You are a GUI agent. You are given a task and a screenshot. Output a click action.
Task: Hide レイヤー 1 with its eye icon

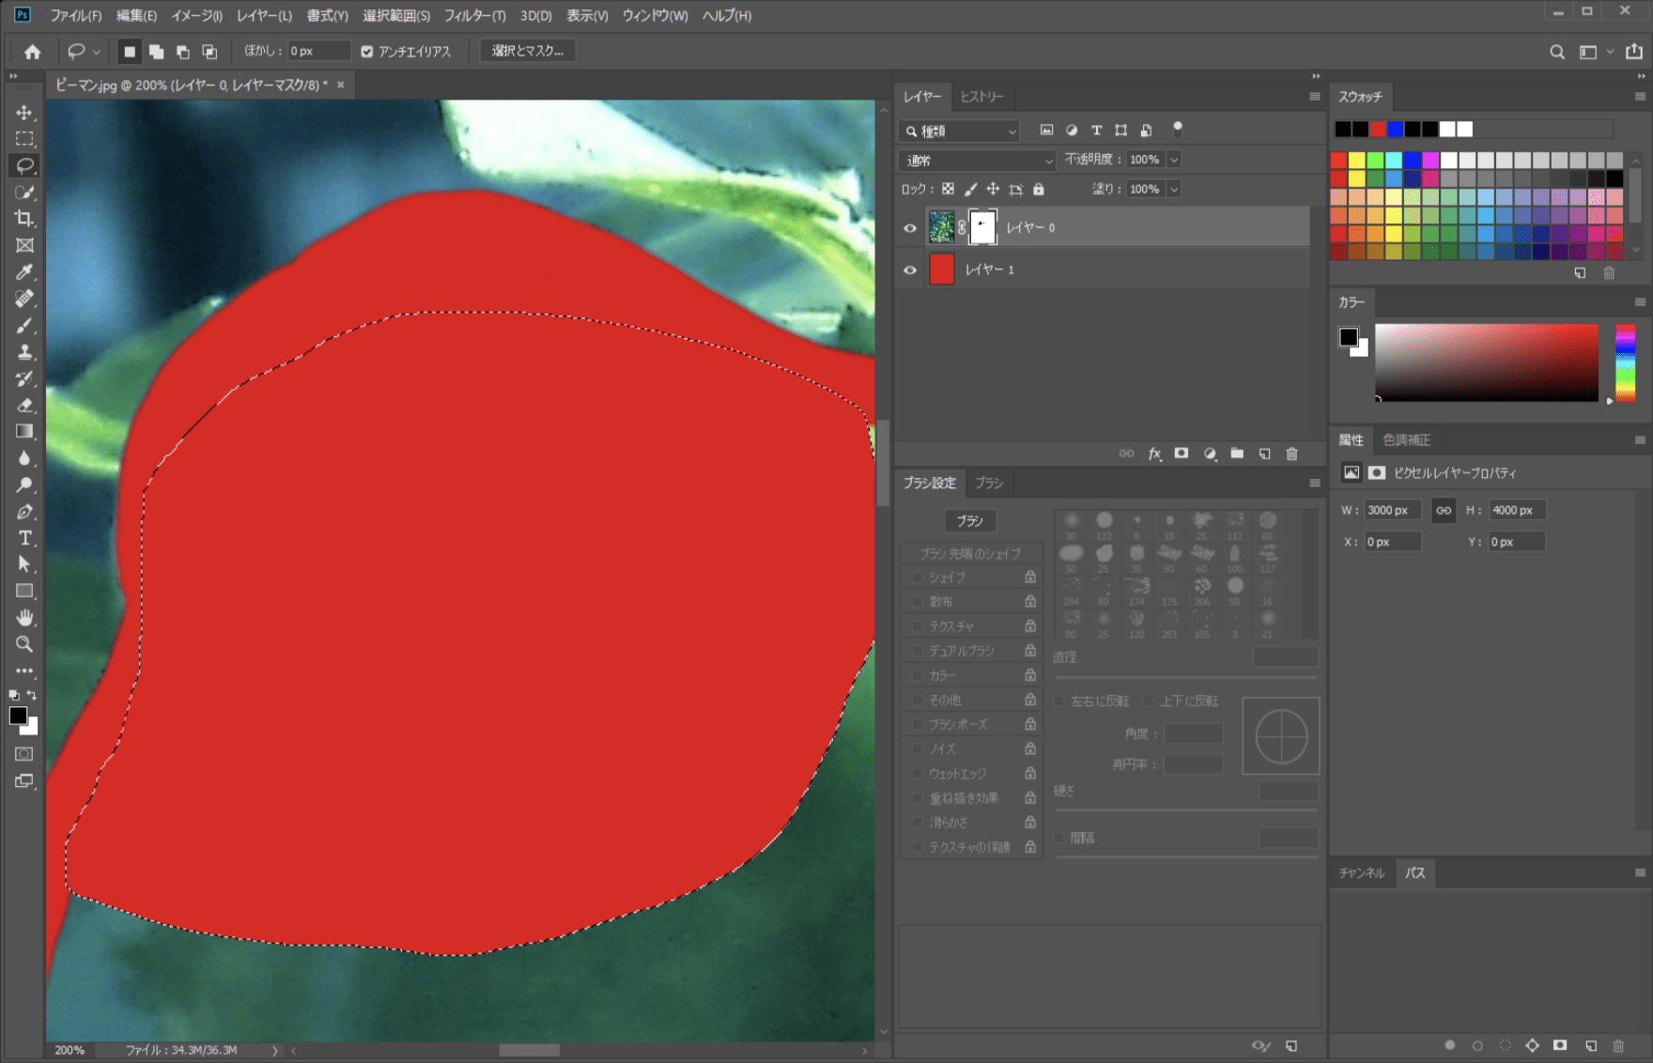tap(909, 270)
